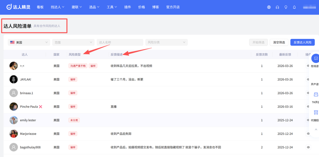Open the notification bell icon
This screenshot has width=319, height=157.
(294, 7)
